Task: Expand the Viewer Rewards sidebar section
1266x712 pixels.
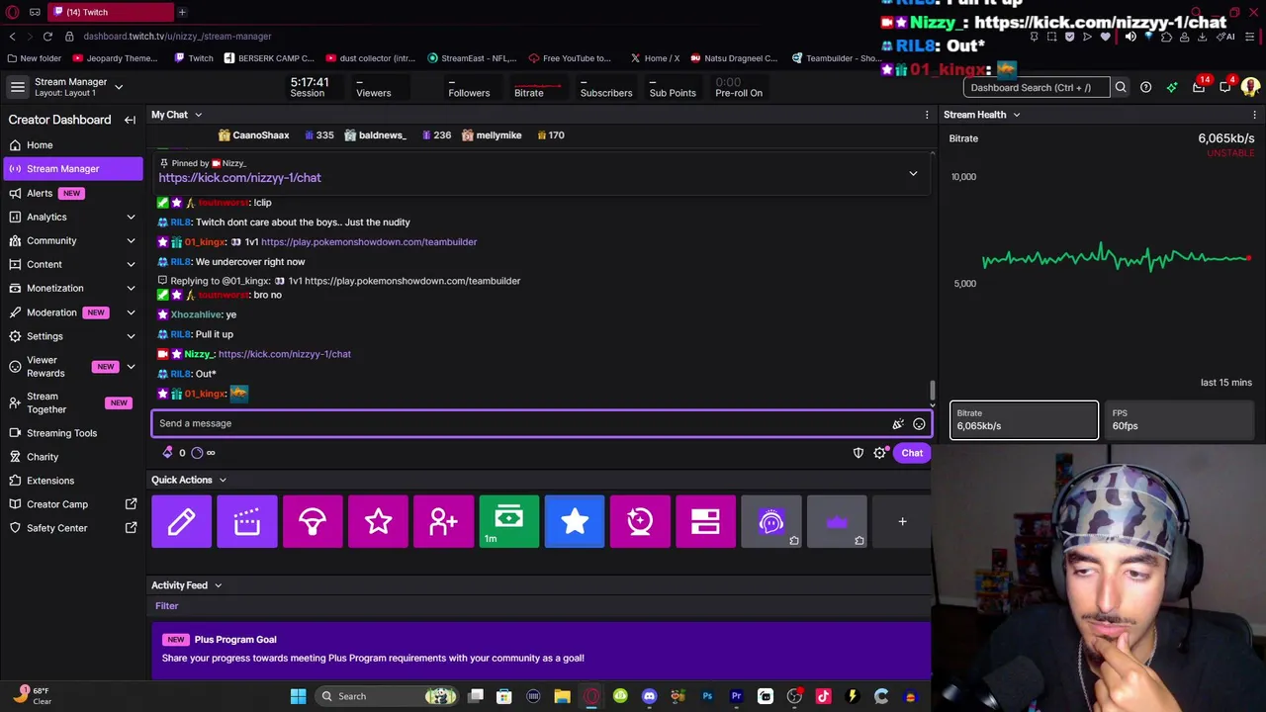Action: [x=131, y=366]
